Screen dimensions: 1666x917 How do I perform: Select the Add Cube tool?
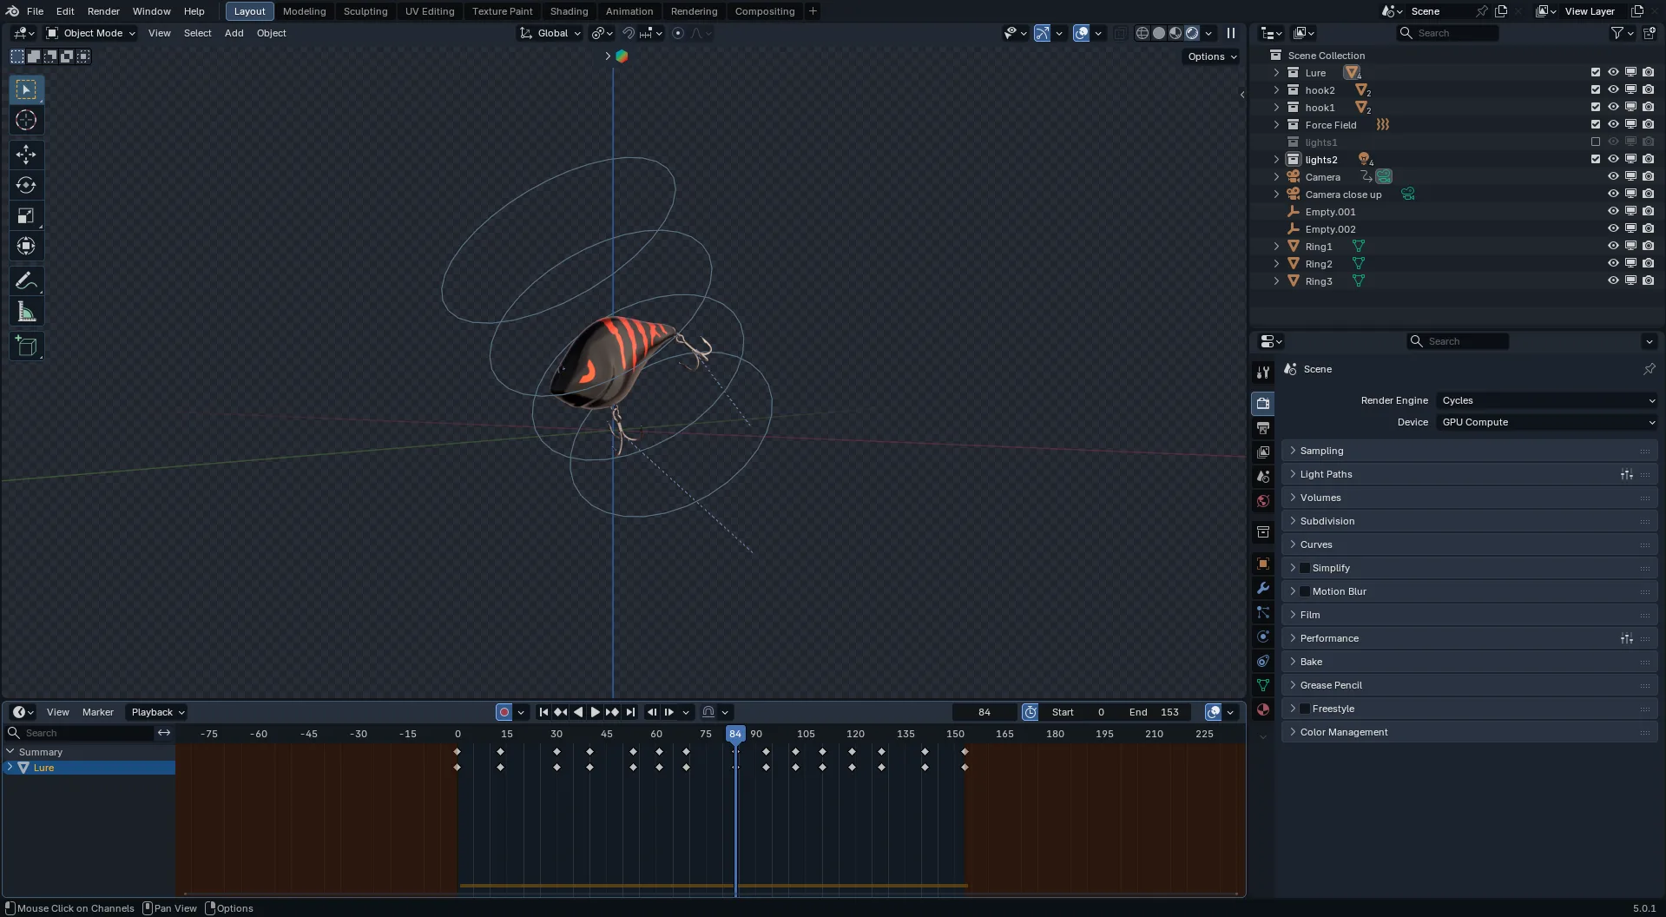coord(26,346)
